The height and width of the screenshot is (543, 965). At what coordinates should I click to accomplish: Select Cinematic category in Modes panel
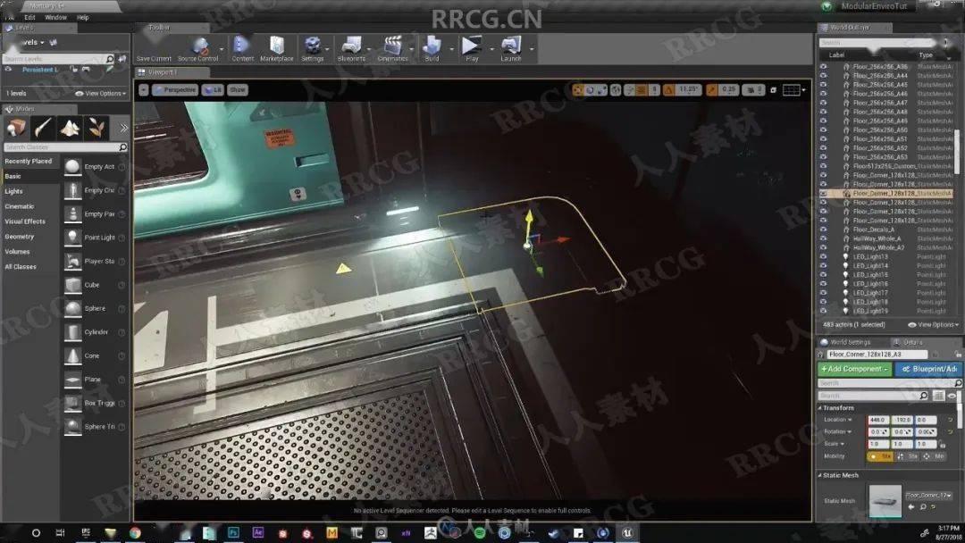click(x=19, y=206)
